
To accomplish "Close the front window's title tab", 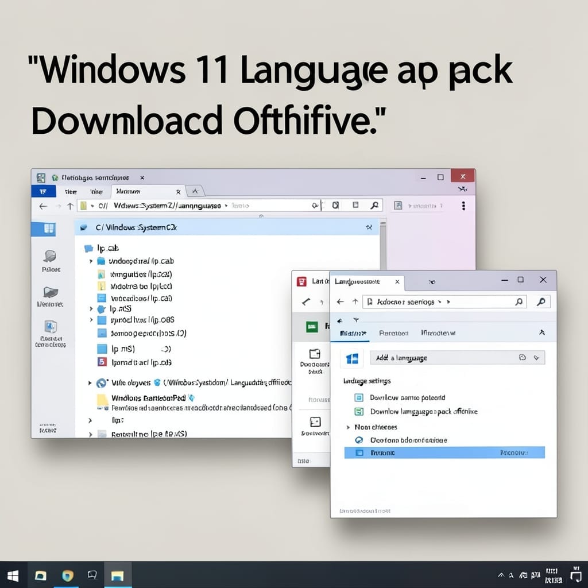I will 397,281.
